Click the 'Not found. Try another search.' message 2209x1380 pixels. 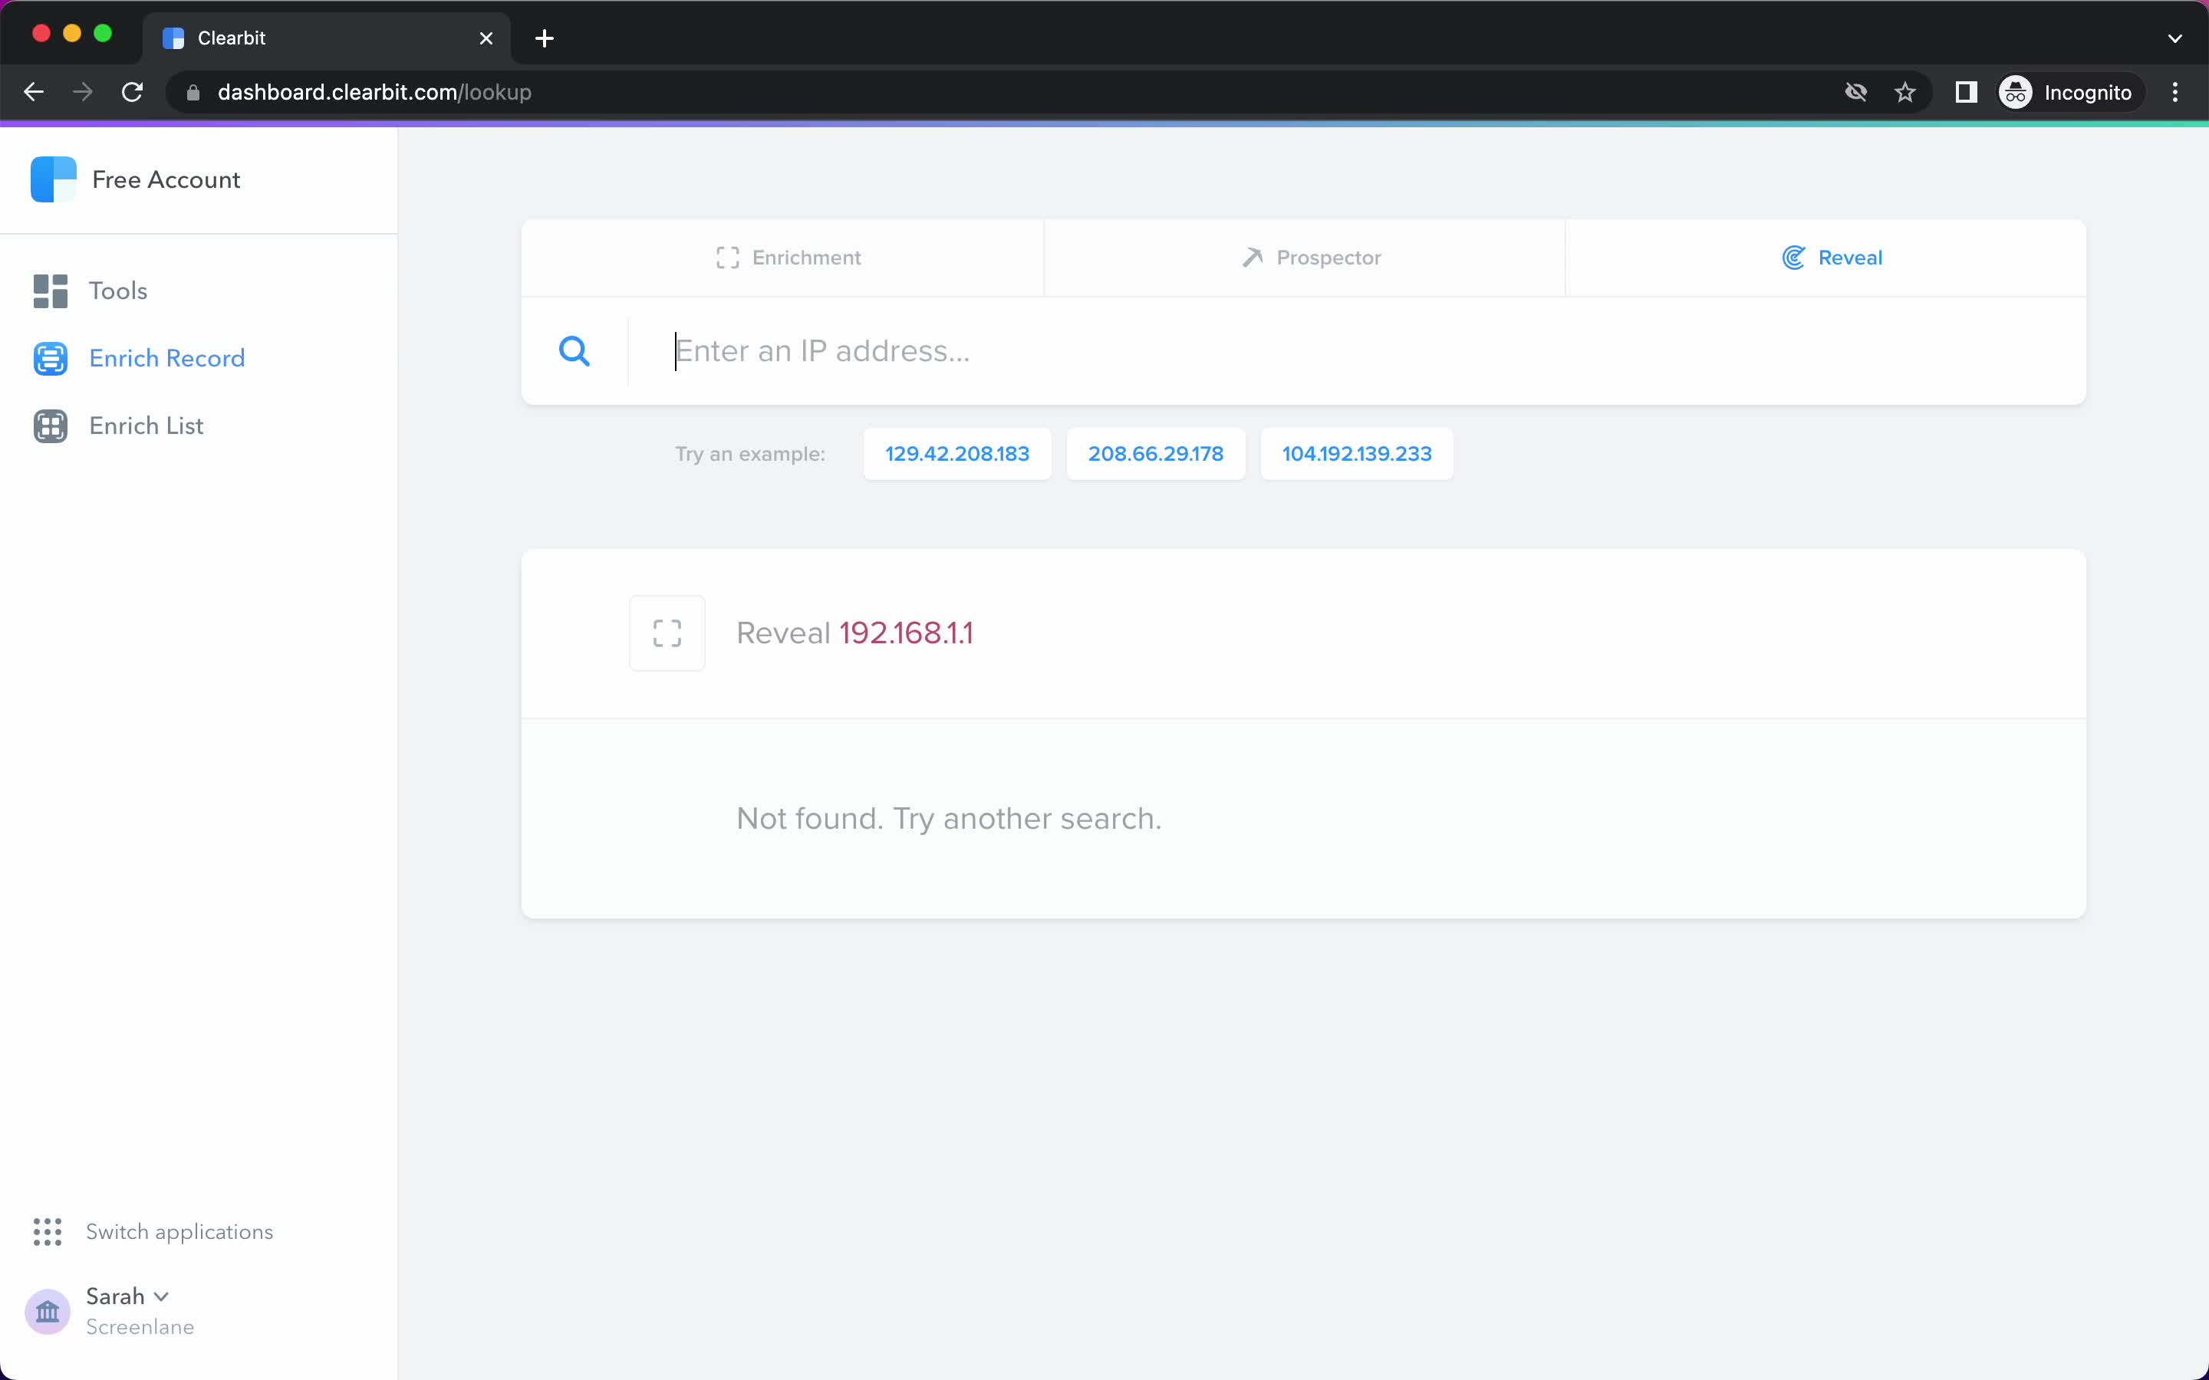[950, 819]
